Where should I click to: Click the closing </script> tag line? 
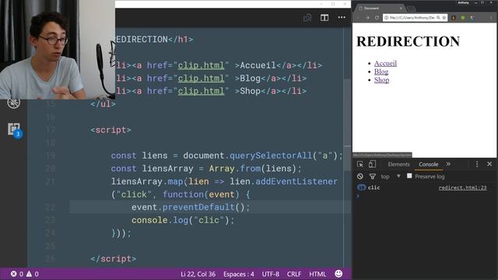pos(114,259)
